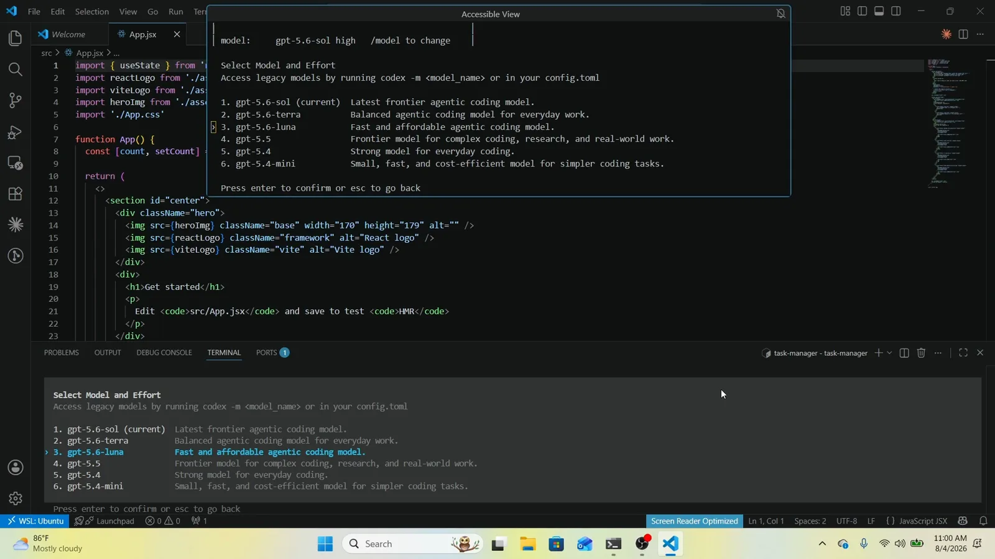This screenshot has height=559, width=995.
Task: Switch to the Ports panel tab
Action: click(x=272, y=353)
